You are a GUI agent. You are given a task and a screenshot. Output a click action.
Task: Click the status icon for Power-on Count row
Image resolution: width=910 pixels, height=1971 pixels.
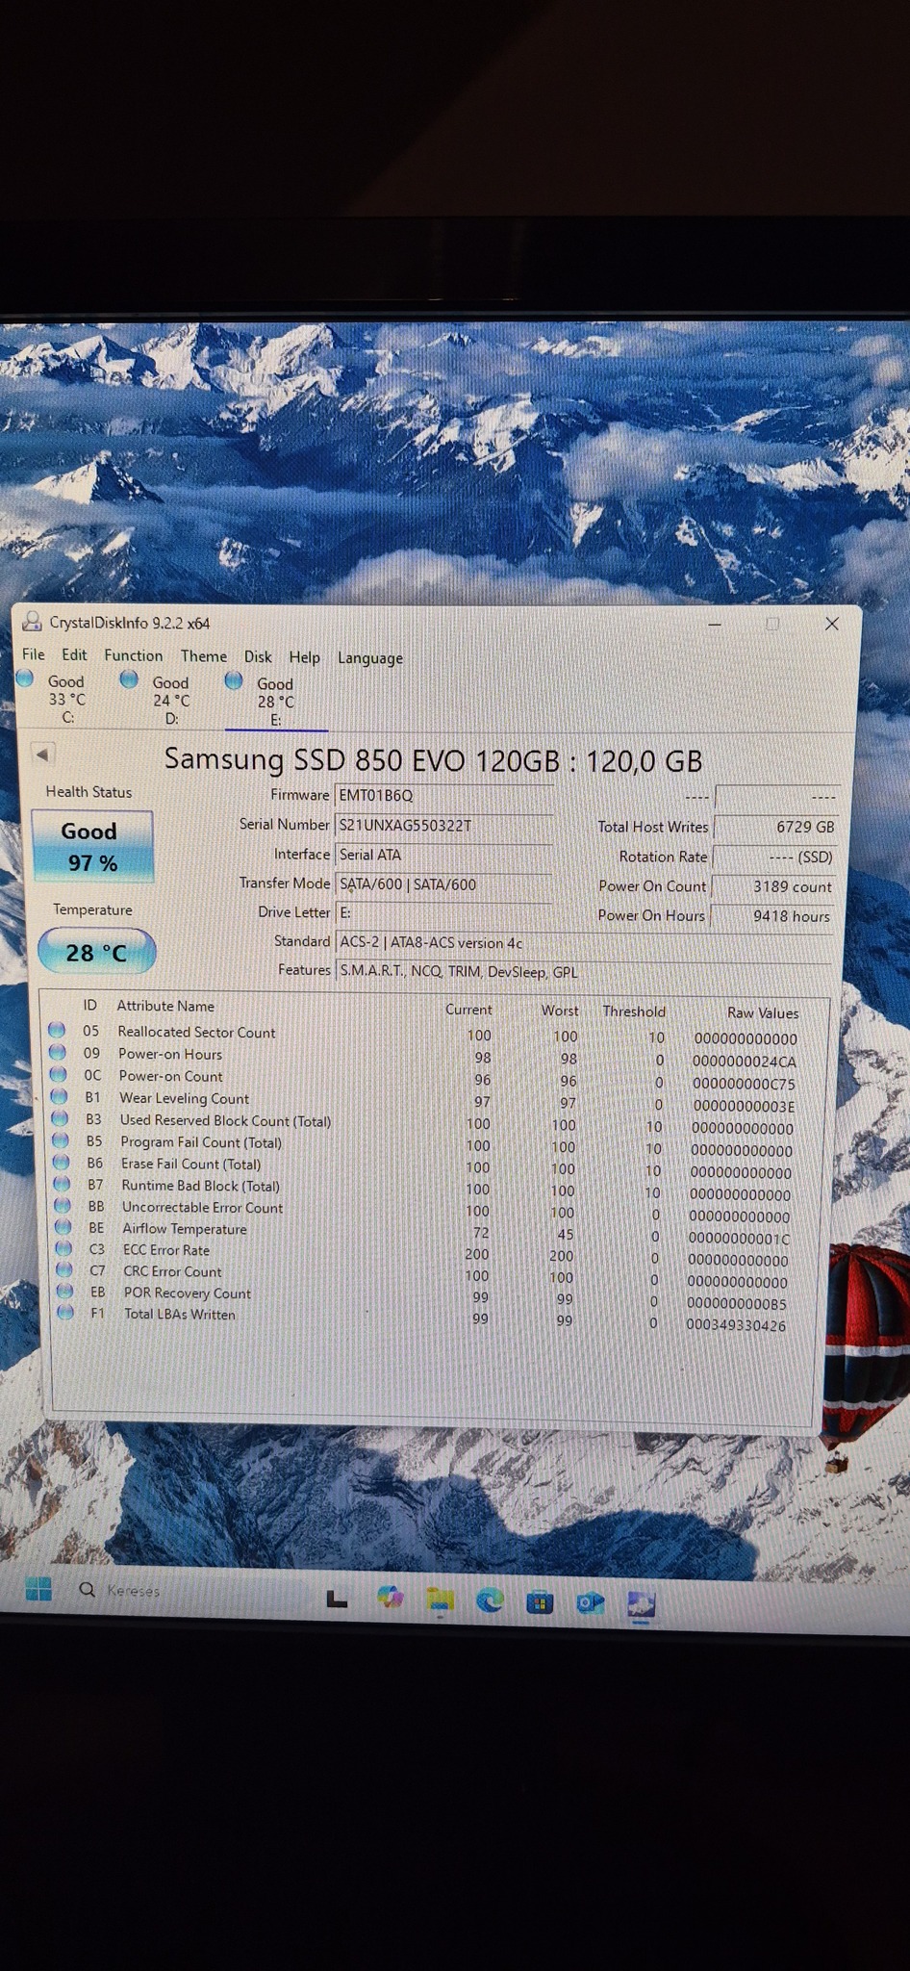pos(59,1074)
